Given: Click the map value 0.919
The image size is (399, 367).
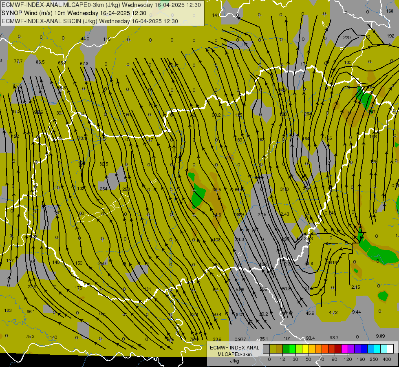Looking at the screenshot, I should coord(331,263).
